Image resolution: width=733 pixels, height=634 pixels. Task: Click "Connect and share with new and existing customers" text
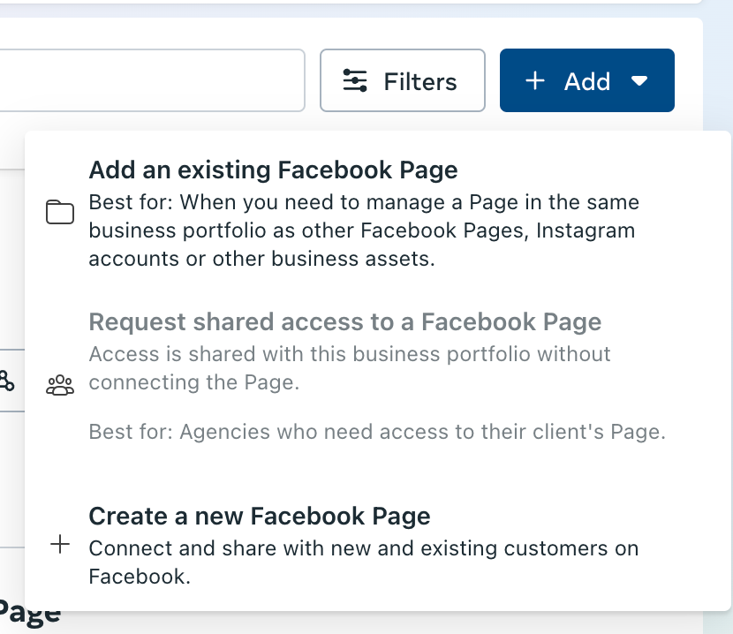(x=364, y=548)
